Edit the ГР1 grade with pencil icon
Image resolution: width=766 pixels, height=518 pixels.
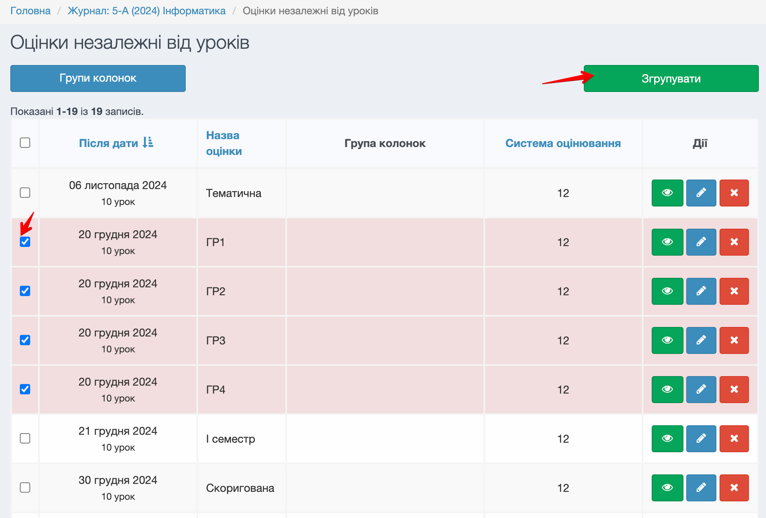[701, 242]
